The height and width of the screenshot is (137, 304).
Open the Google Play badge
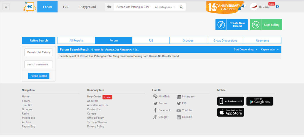[260, 101]
